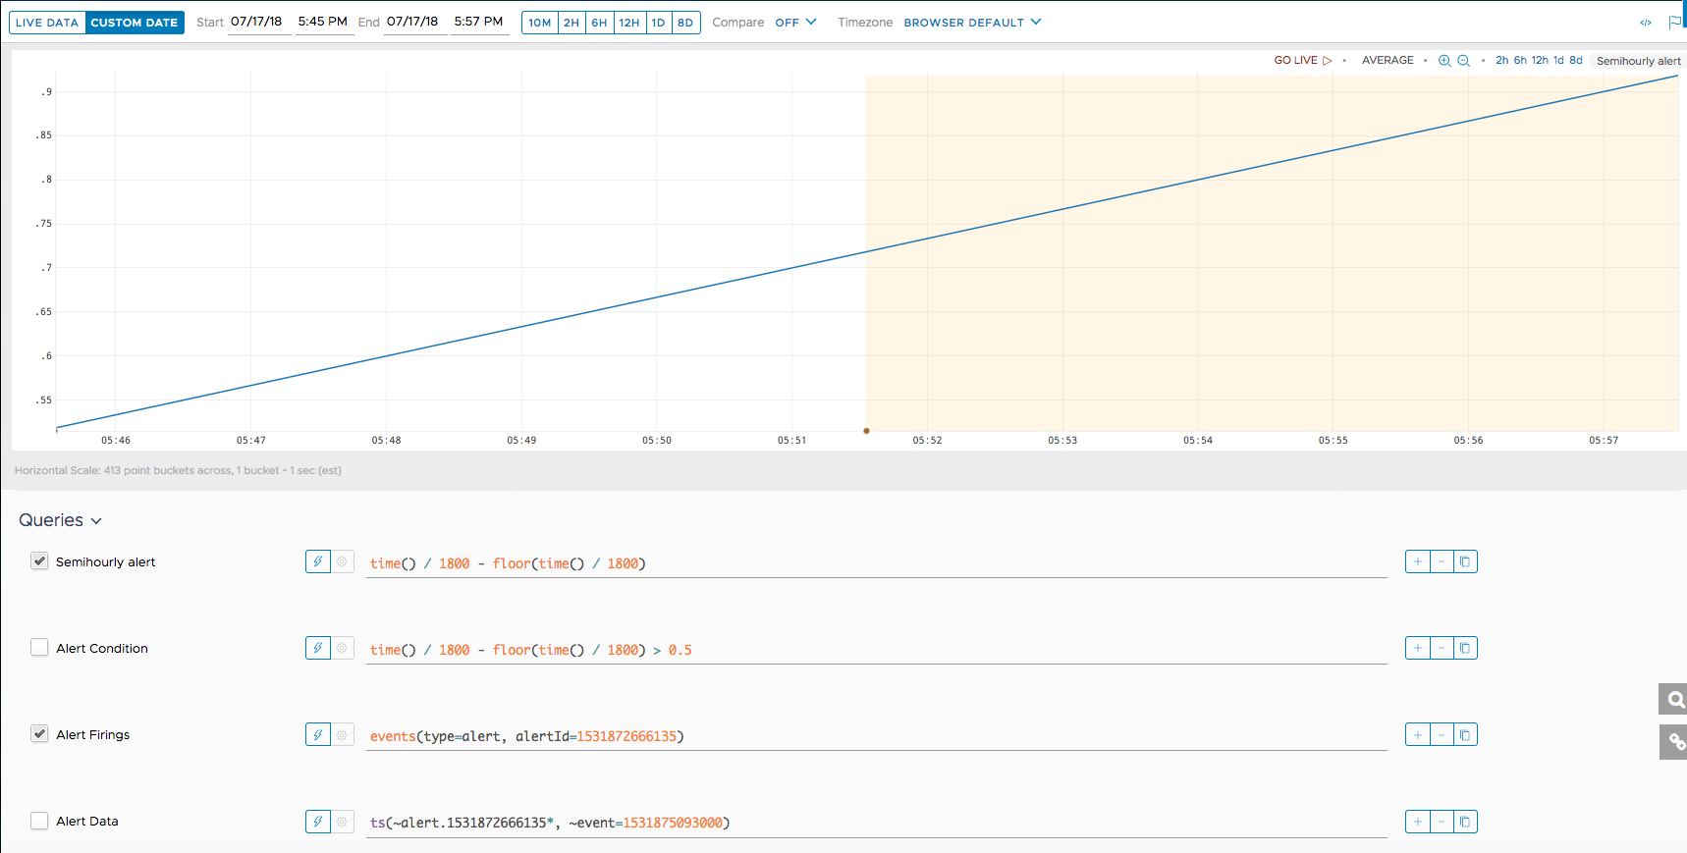Add a query with plus icon beside Semihourly alert
The image size is (1687, 853).
click(x=1417, y=561)
